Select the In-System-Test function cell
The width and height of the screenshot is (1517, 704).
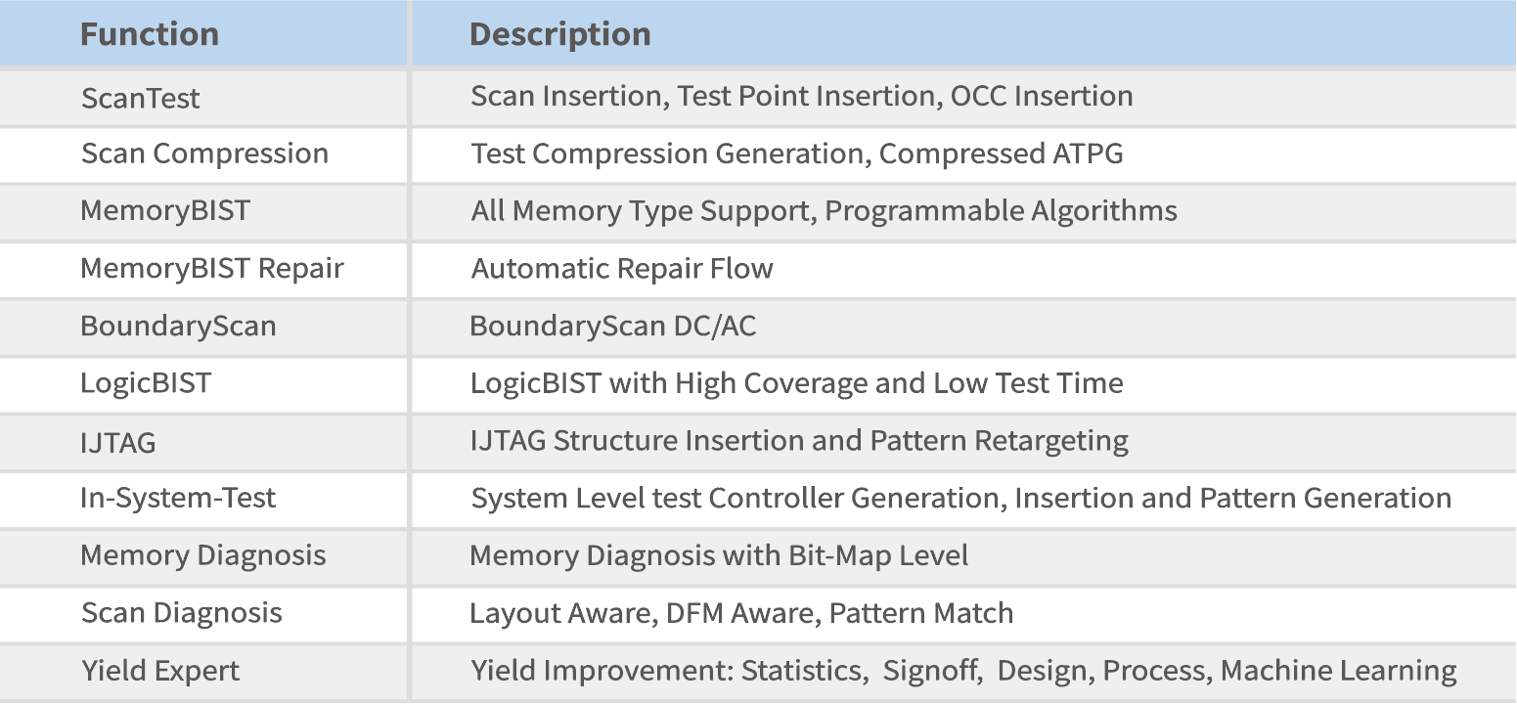pyautogui.click(x=178, y=498)
